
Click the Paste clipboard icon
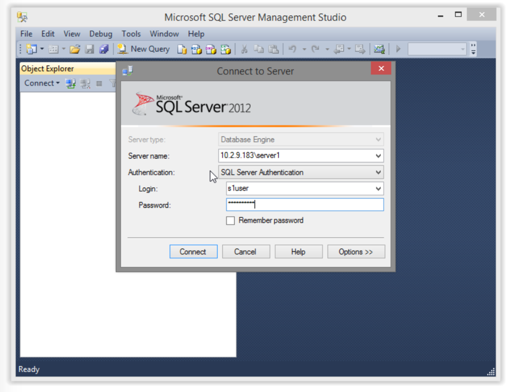pyautogui.click(x=274, y=49)
